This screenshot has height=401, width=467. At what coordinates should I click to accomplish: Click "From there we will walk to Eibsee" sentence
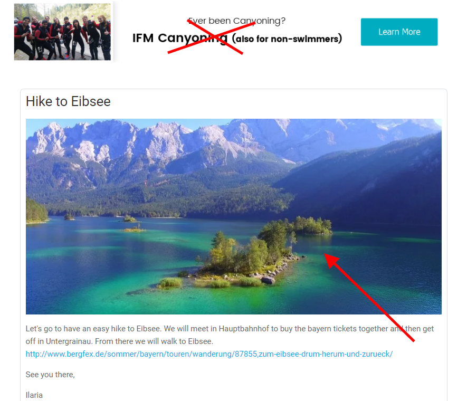(x=154, y=341)
